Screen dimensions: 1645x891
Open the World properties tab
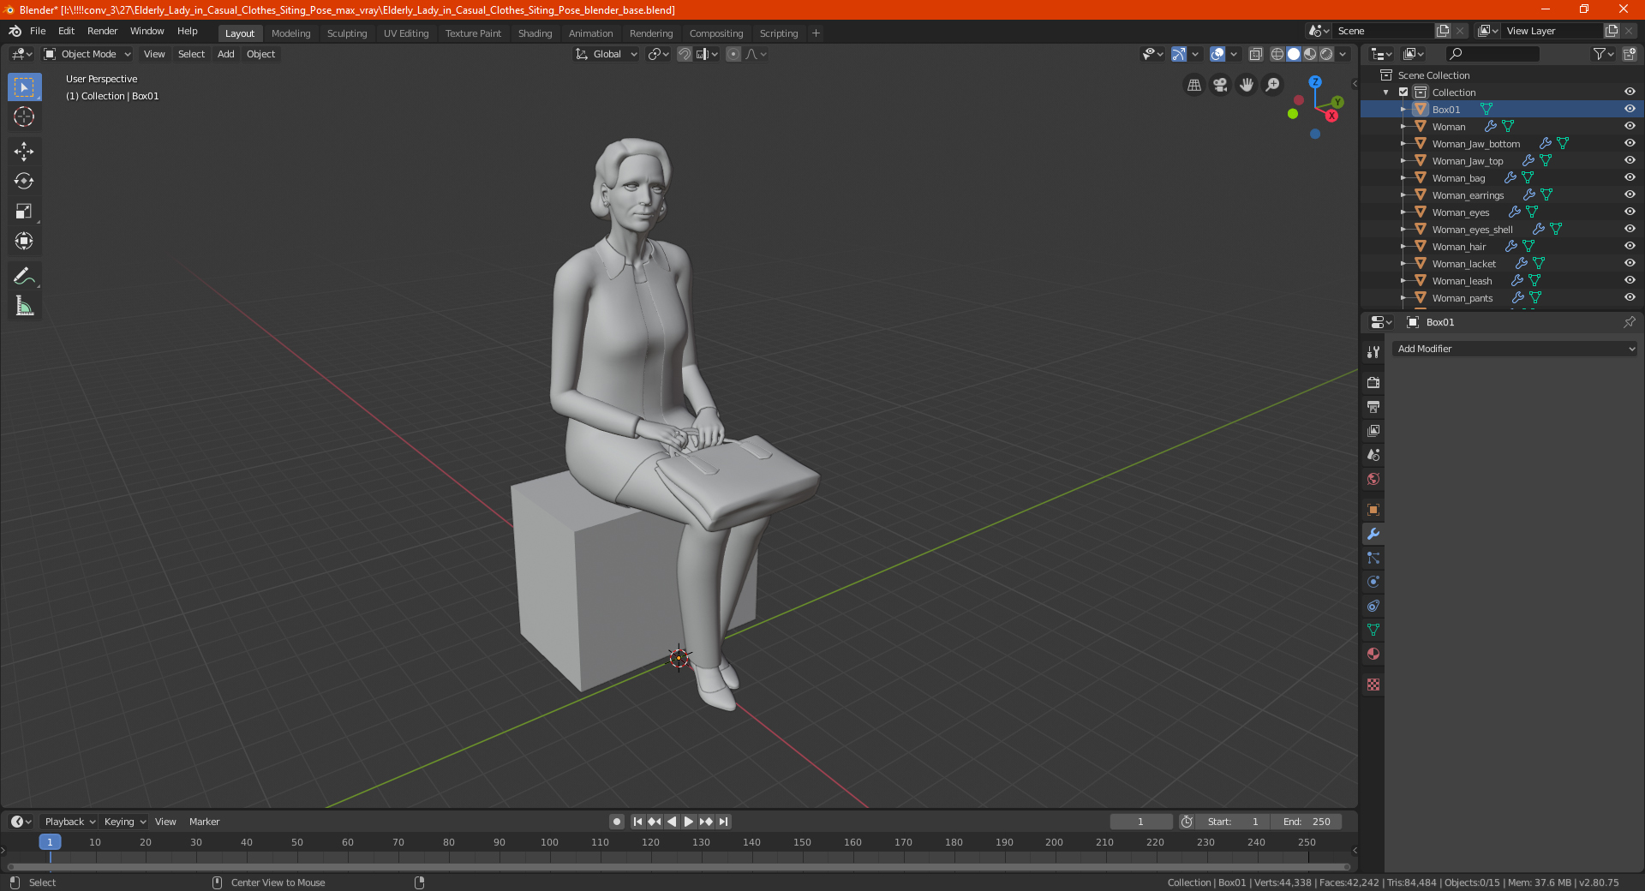(x=1373, y=479)
